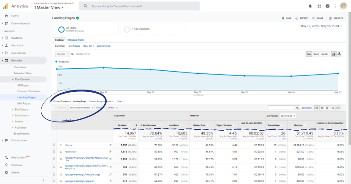Click the Attribution beta icon
Screen dimensions: 351x184
(6, 157)
